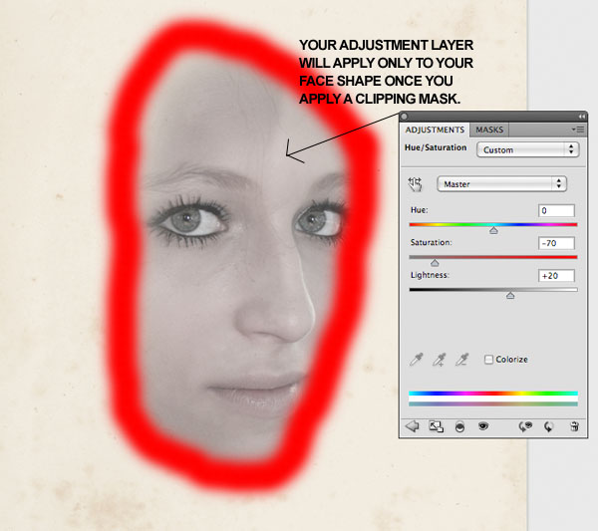Return to adjustment list with back arrow

coord(413,426)
